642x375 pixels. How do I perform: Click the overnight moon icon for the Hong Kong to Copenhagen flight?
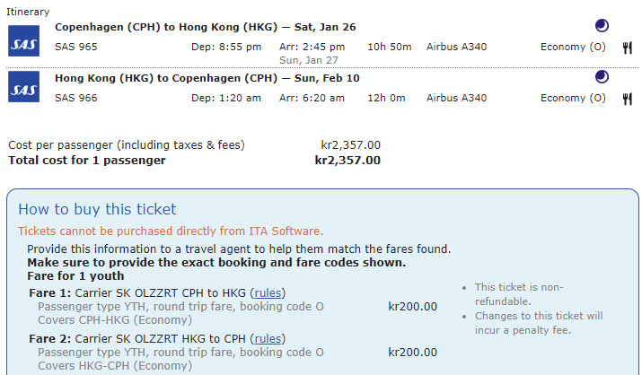[602, 77]
